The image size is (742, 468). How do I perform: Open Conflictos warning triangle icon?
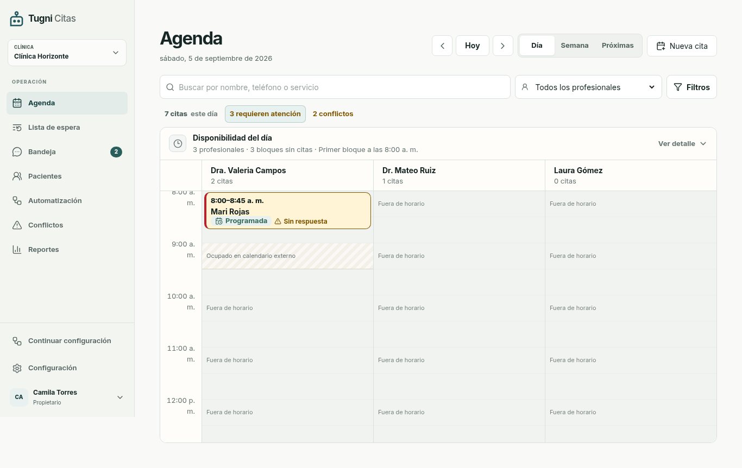pyautogui.click(x=17, y=225)
